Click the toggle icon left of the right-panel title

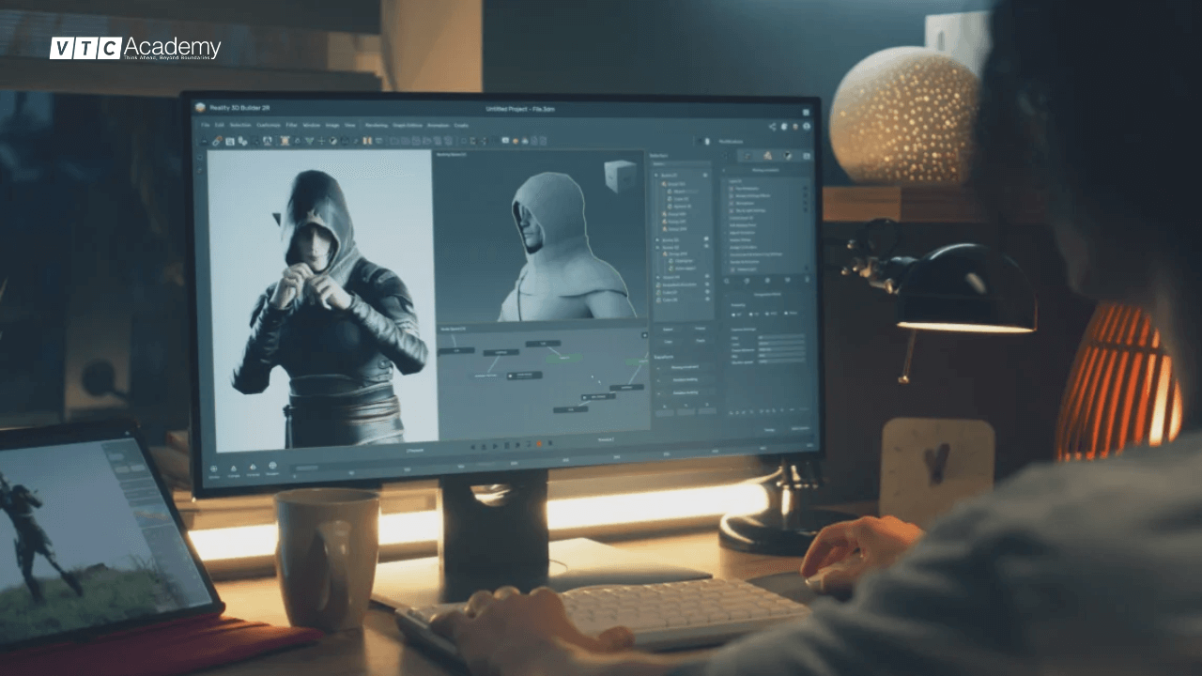707,141
